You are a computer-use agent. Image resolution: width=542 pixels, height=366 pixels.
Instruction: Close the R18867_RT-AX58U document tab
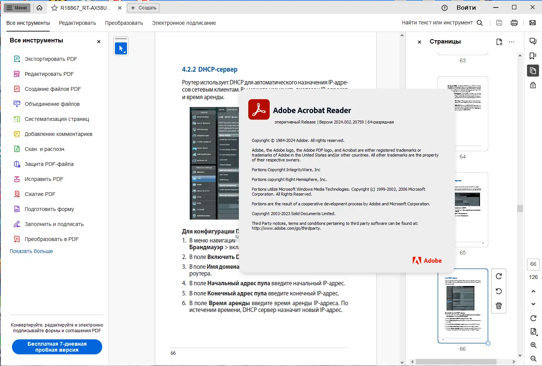[119, 8]
